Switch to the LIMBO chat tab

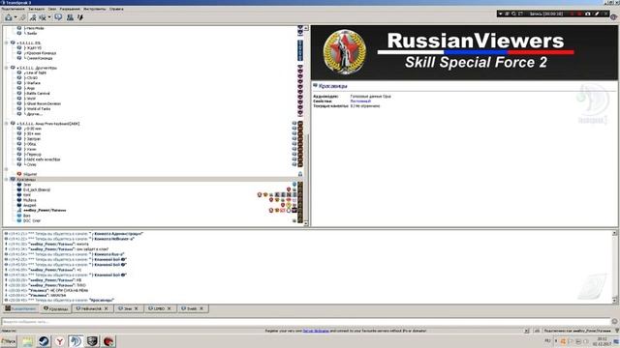[x=159, y=308]
